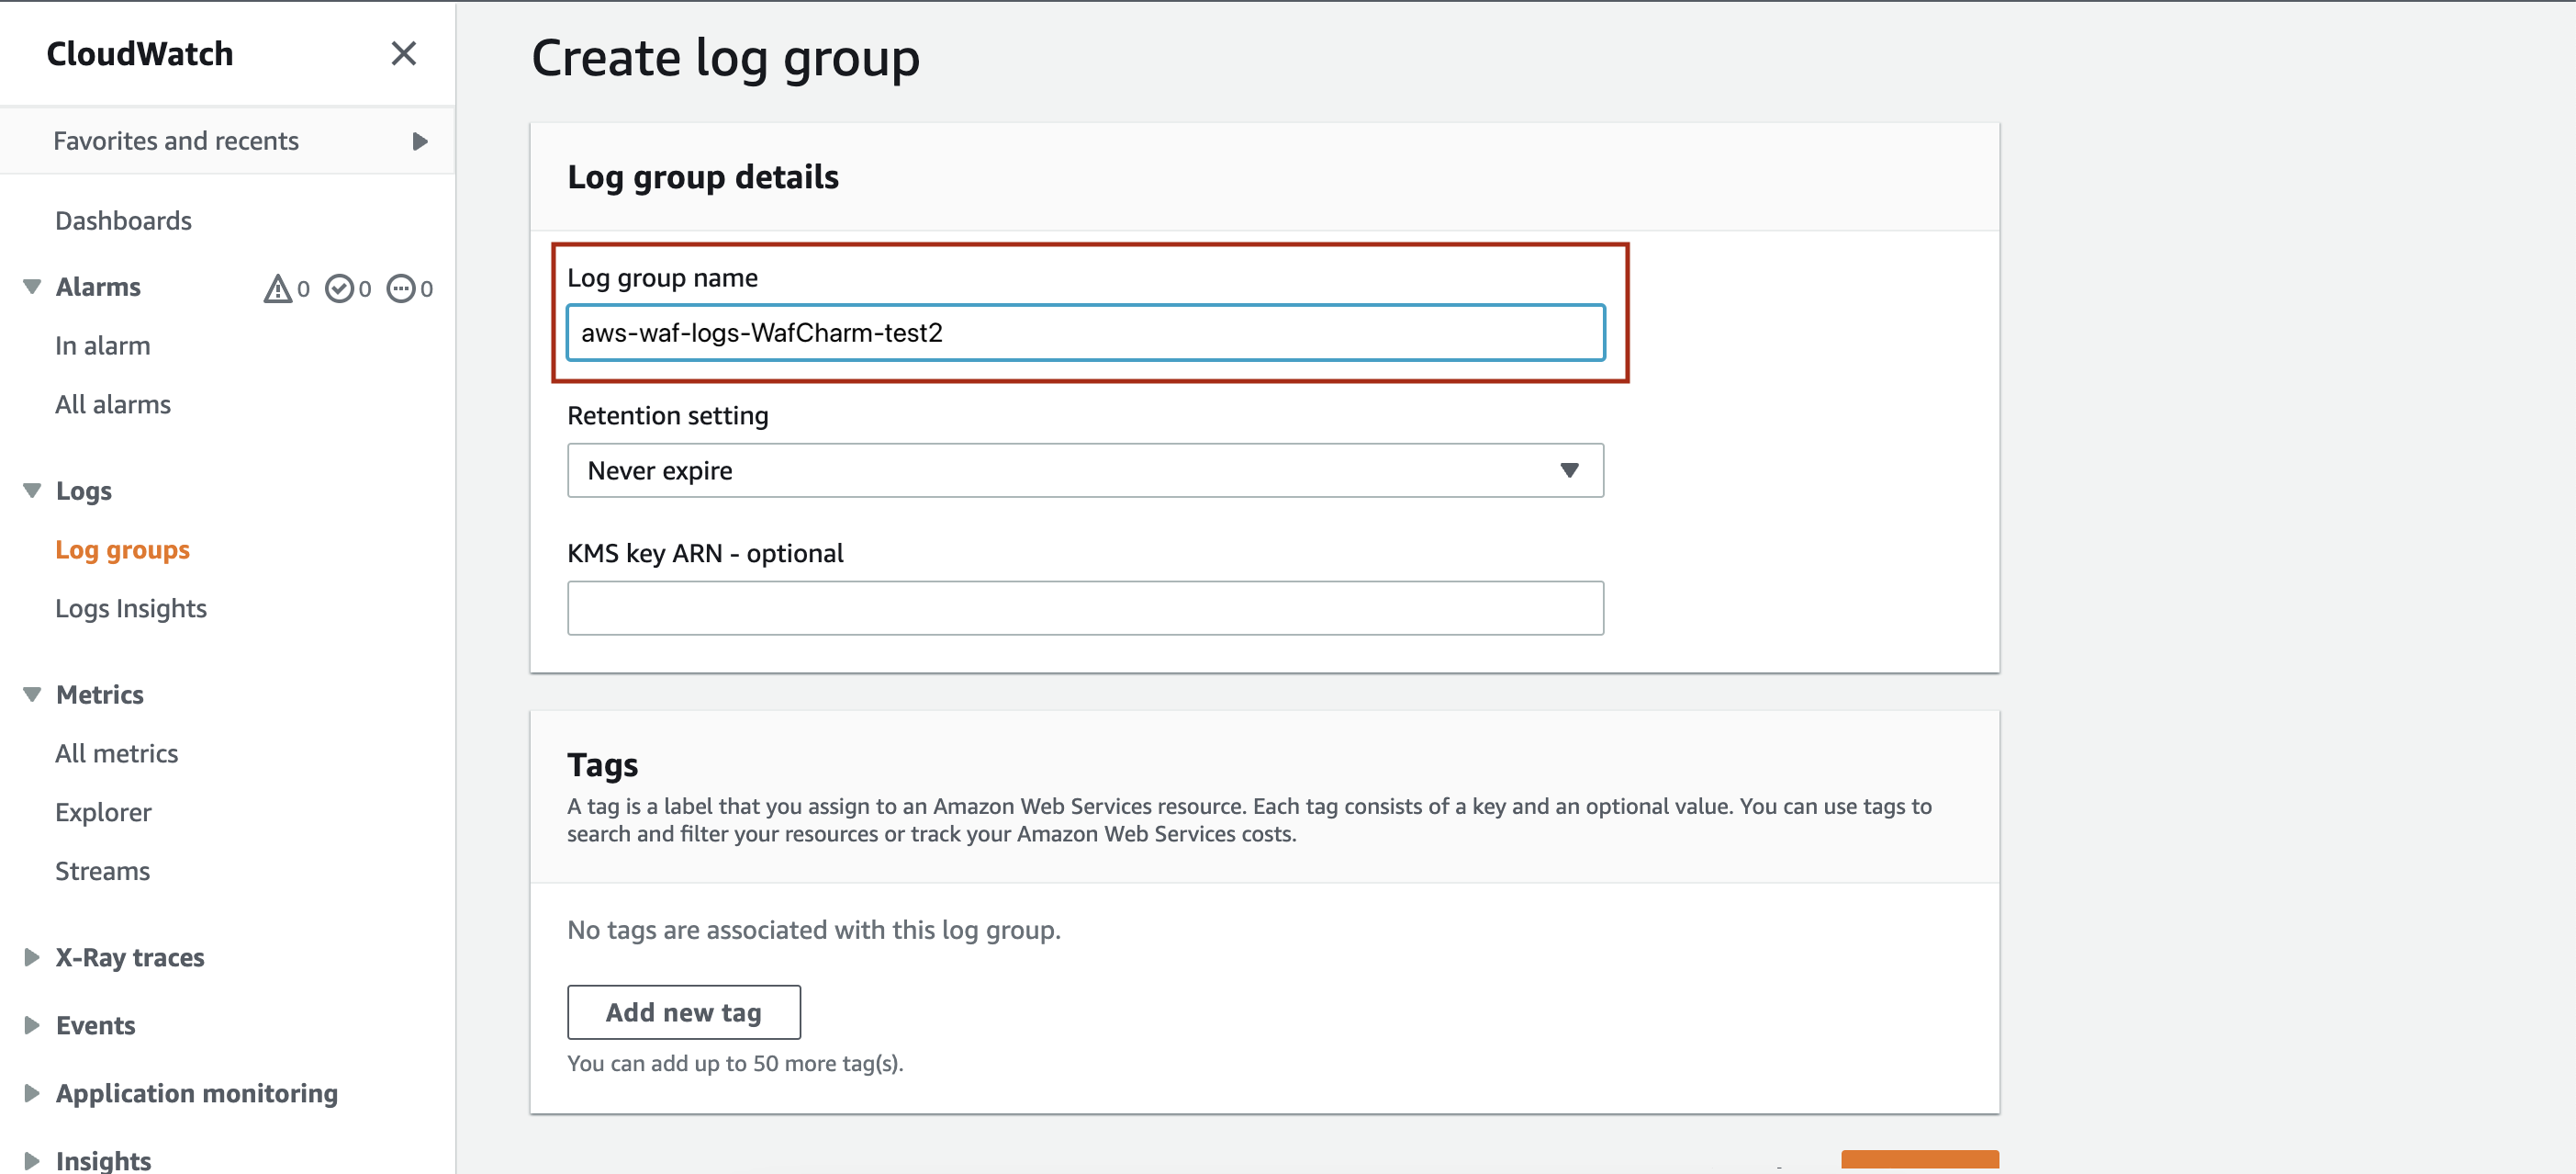2576x1174 pixels.
Task: Click the Alarms section heading
Action: [x=98, y=288]
